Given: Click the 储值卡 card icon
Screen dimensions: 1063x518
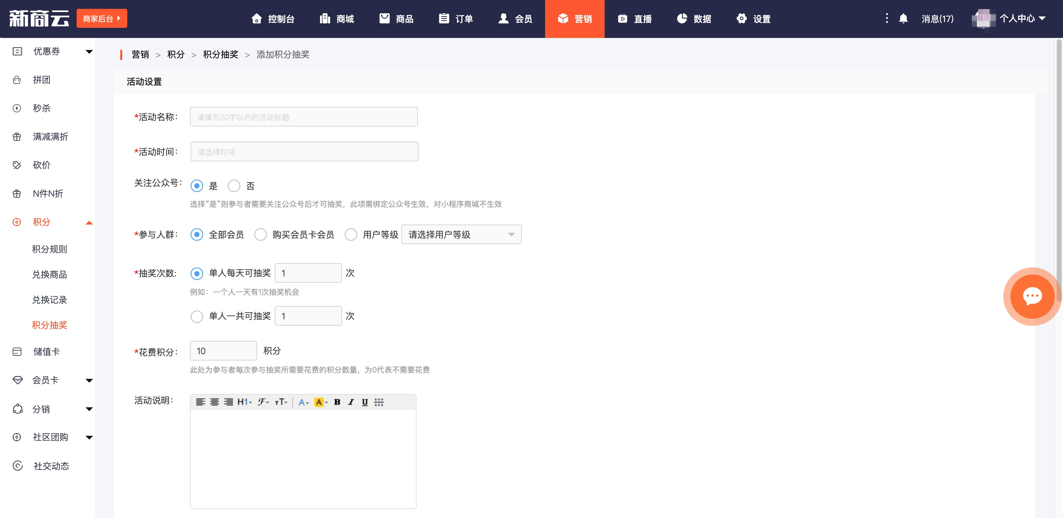Looking at the screenshot, I should tap(17, 352).
